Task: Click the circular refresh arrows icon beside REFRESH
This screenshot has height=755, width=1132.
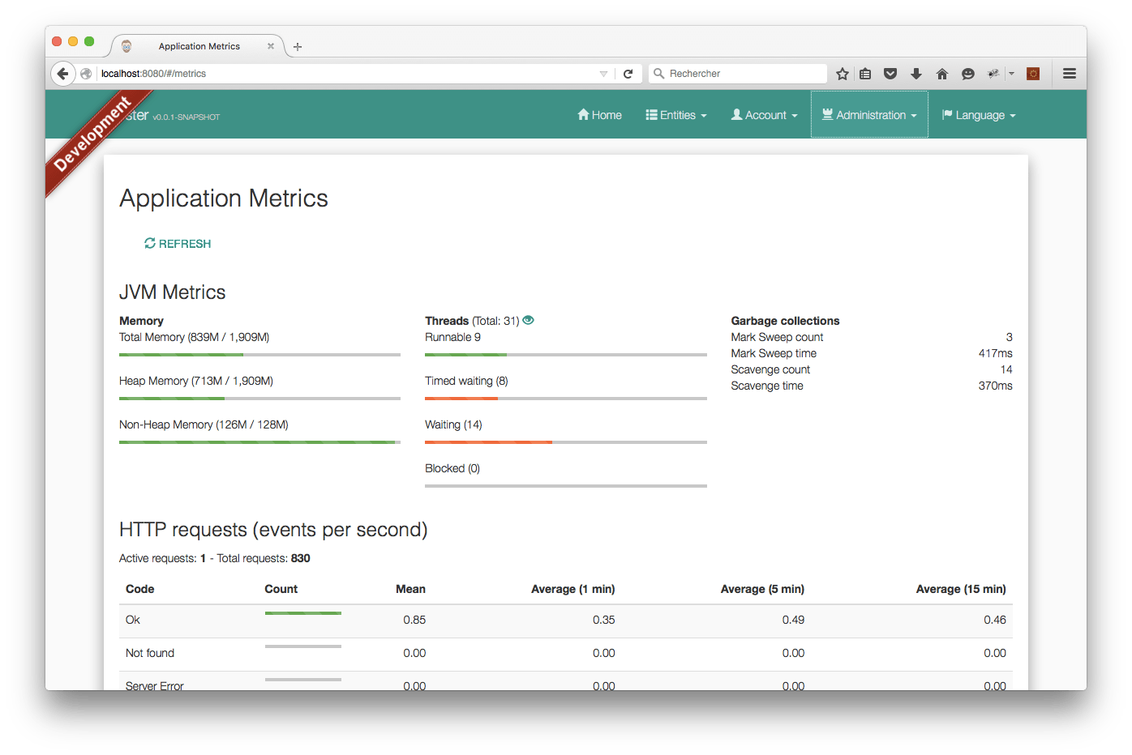Action: [149, 243]
